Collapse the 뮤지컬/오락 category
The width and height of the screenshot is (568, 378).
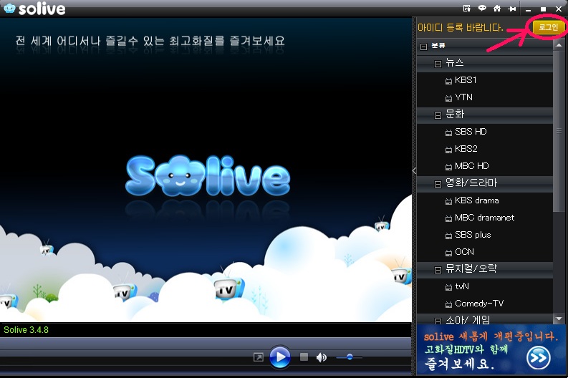pyautogui.click(x=438, y=270)
